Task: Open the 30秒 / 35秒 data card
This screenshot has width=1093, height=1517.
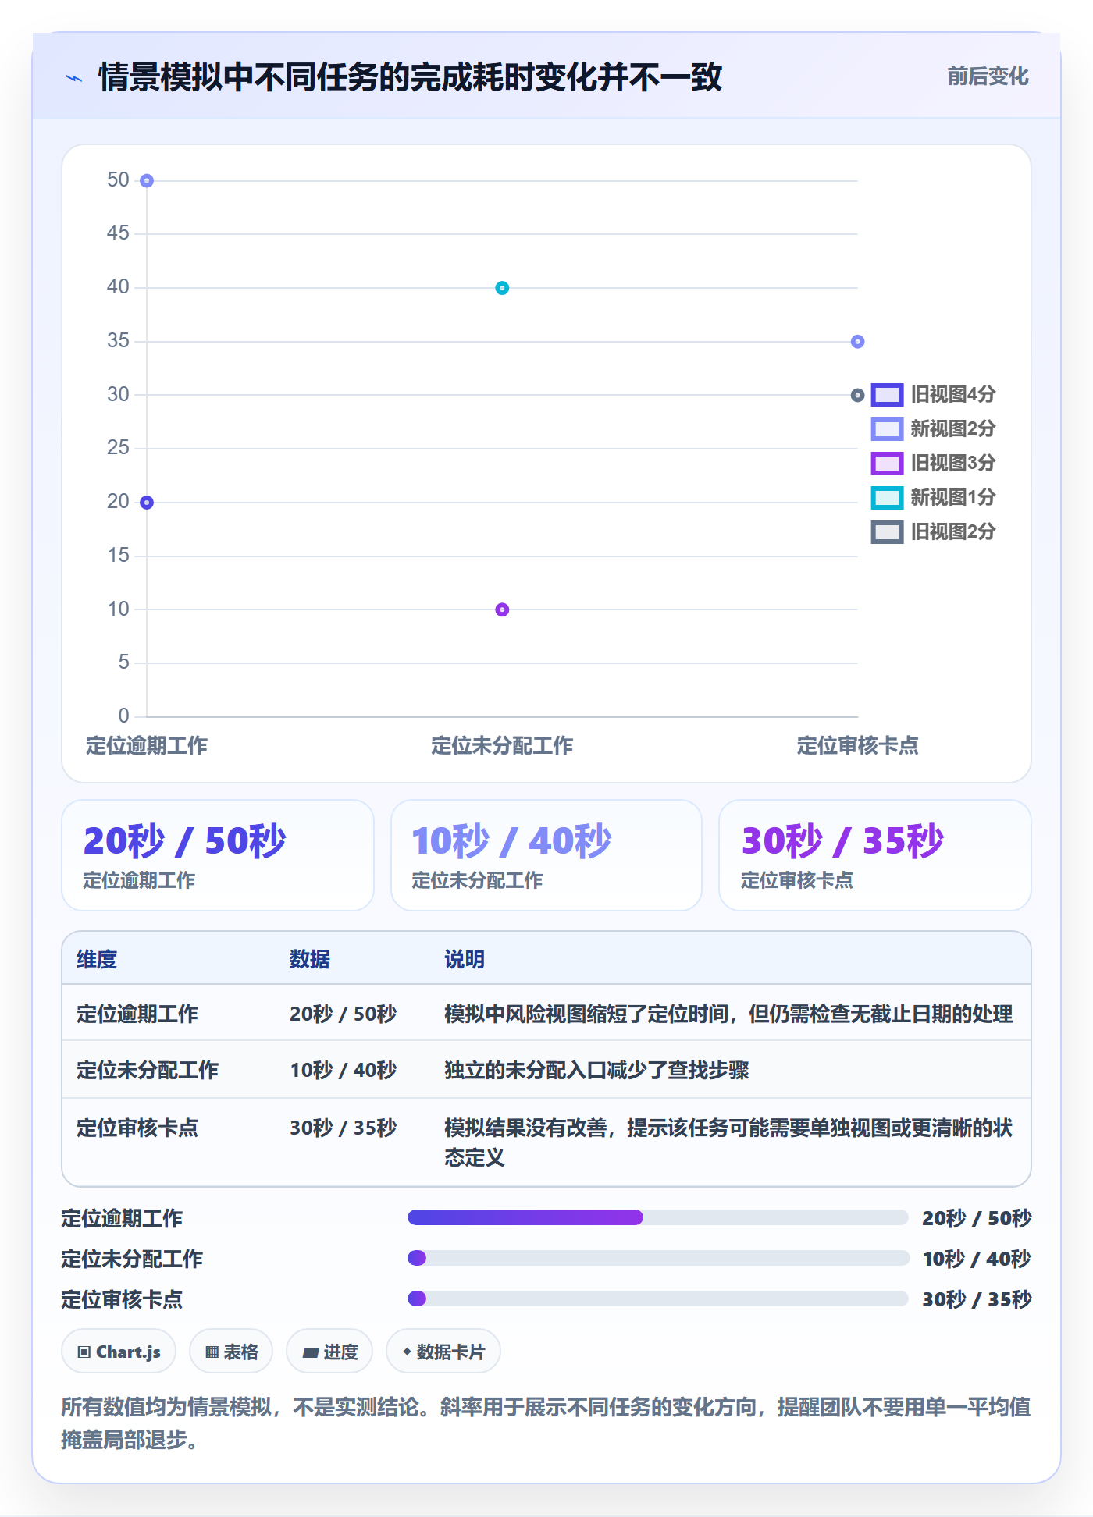Action: (875, 855)
